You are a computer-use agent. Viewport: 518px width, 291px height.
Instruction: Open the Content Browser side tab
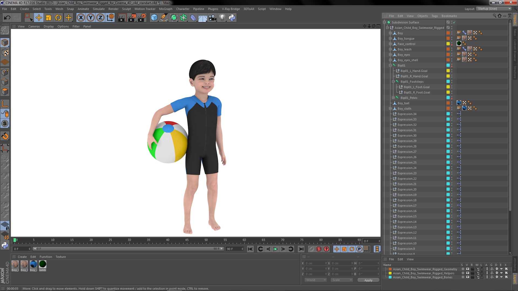coord(515,50)
